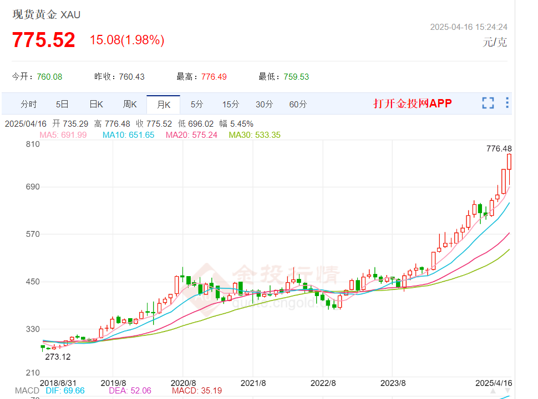This screenshot has width=538, height=399.
Task: Click the 2020/8 date axis label
Action: (183, 383)
